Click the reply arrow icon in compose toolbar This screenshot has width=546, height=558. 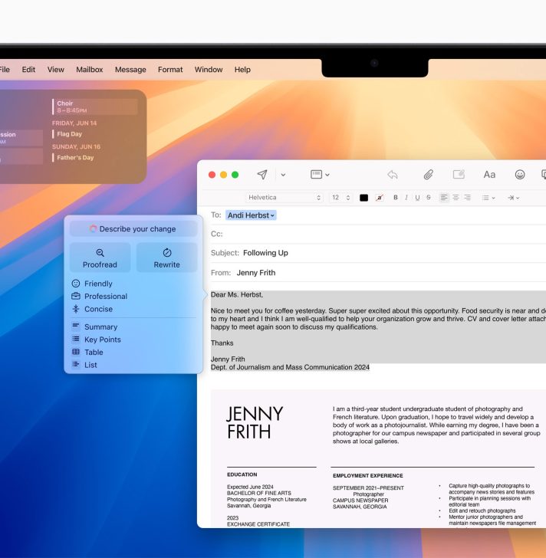click(x=392, y=175)
